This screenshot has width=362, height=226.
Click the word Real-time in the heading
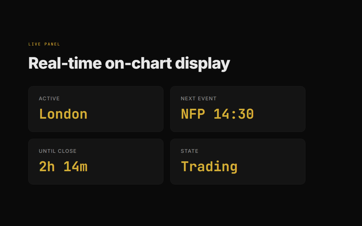65,63
